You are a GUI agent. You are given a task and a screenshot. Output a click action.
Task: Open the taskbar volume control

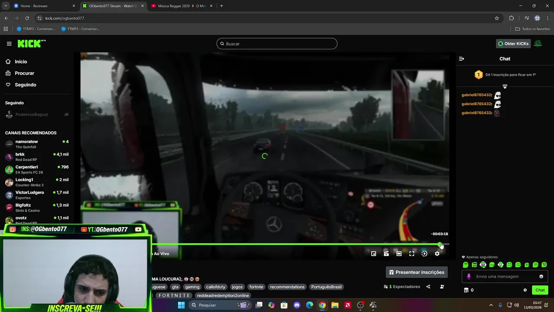(x=515, y=305)
